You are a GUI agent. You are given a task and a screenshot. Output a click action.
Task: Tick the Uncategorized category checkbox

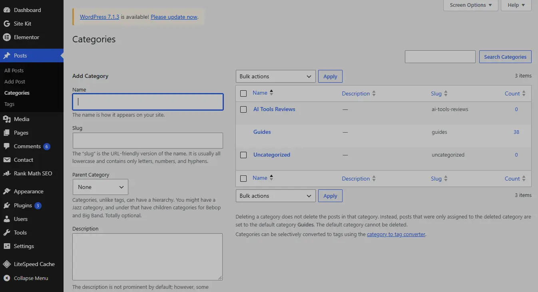pyautogui.click(x=243, y=155)
